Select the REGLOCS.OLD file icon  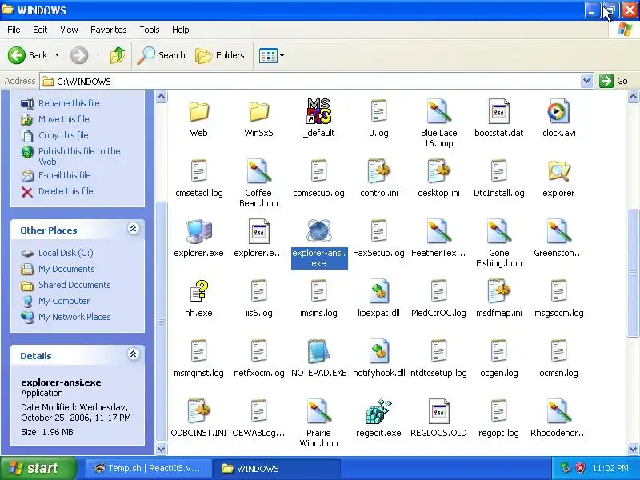(x=438, y=411)
